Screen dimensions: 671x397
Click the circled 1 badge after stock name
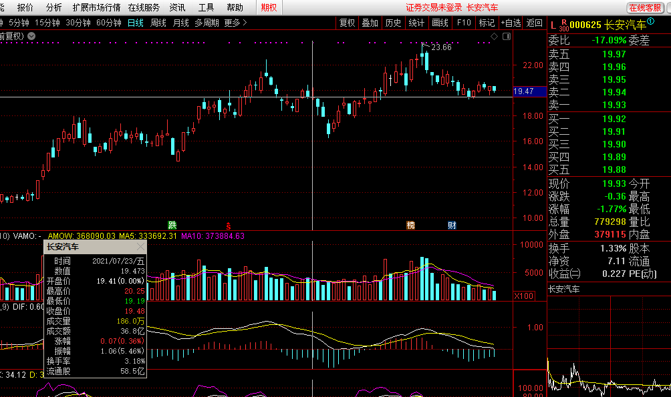(651, 21)
